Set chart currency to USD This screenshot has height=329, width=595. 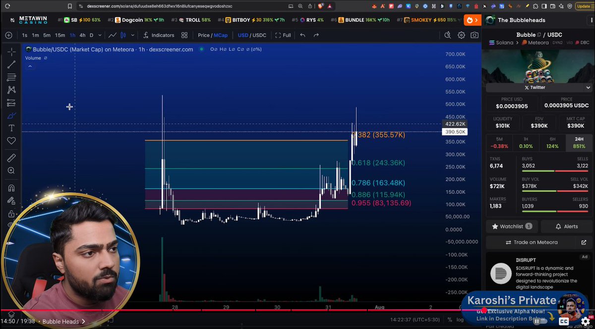coord(243,35)
